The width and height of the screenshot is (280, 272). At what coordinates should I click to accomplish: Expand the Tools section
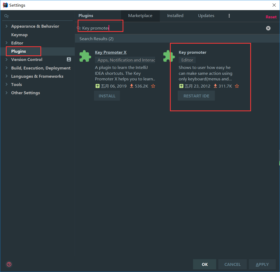[7, 84]
